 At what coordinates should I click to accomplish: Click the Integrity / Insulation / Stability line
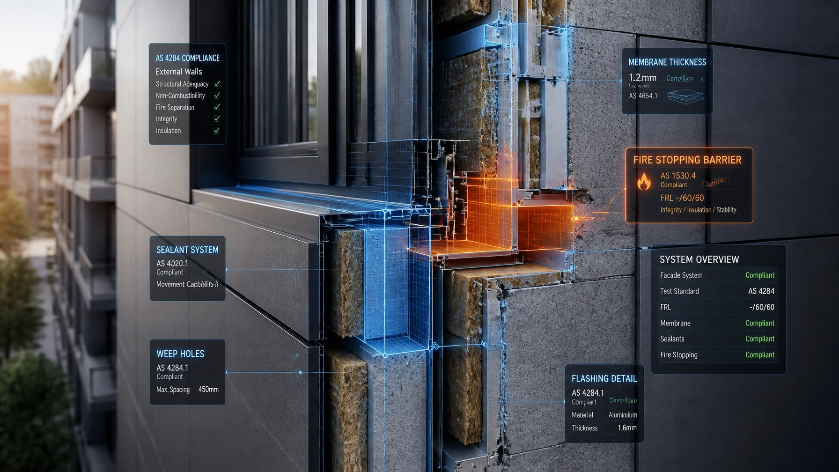click(x=698, y=210)
